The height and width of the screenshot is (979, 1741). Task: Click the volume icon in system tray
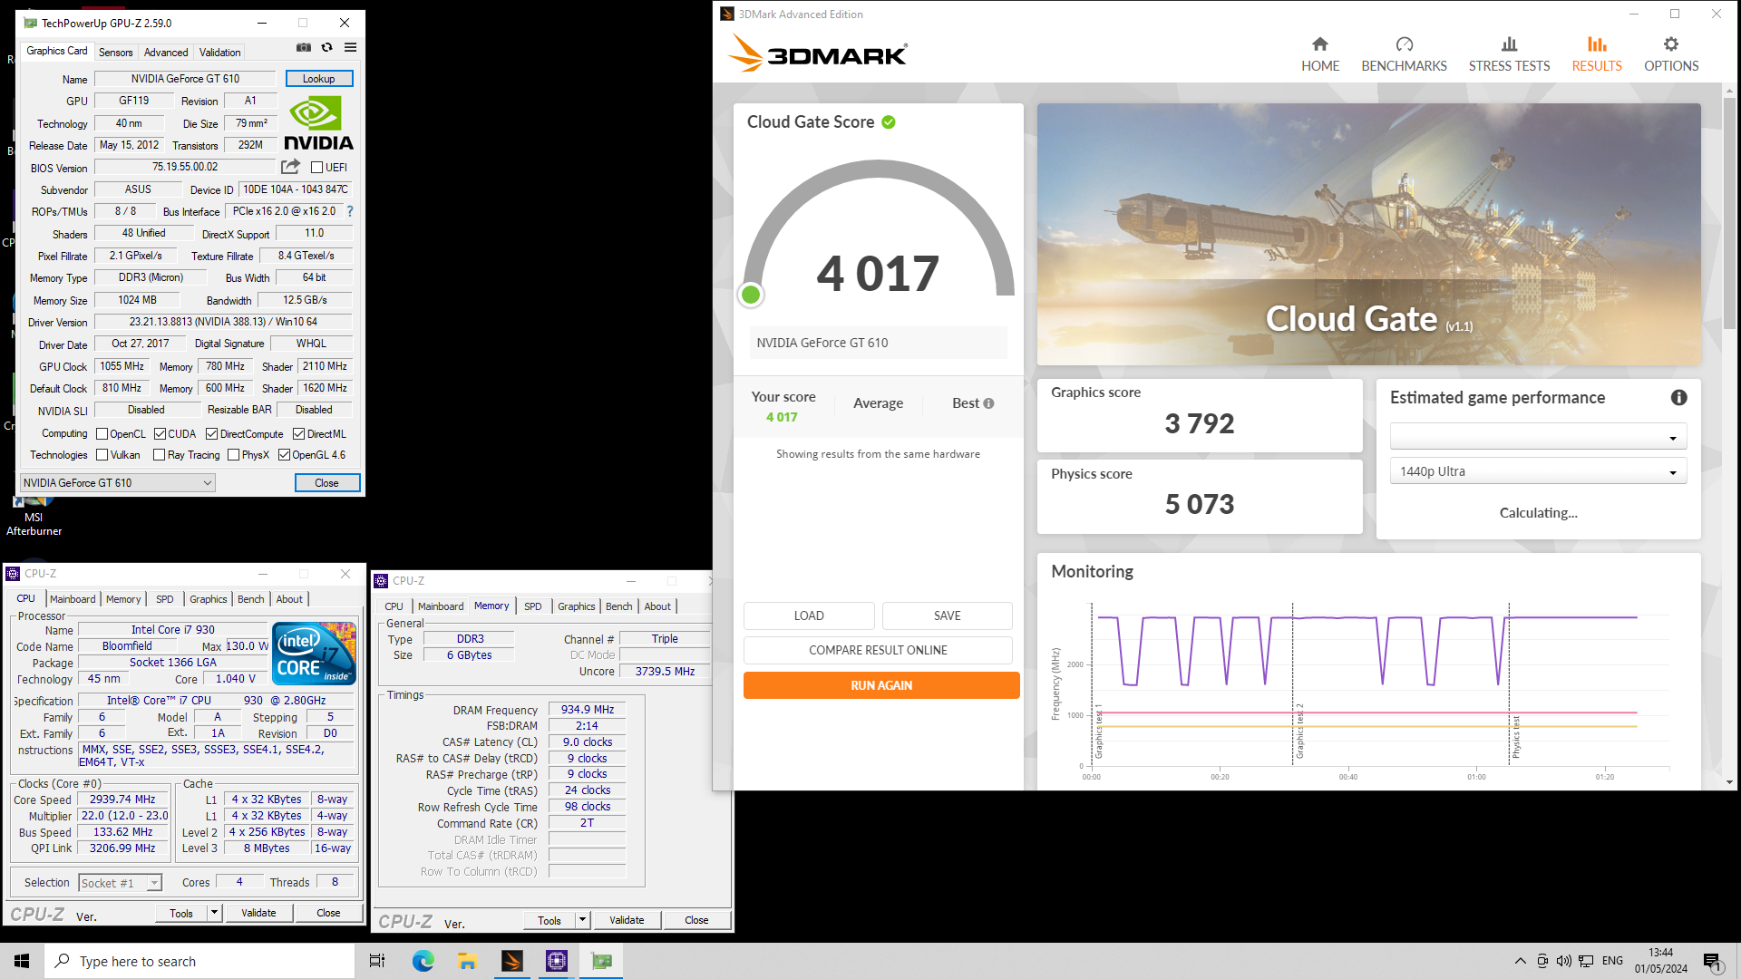coord(1563,961)
